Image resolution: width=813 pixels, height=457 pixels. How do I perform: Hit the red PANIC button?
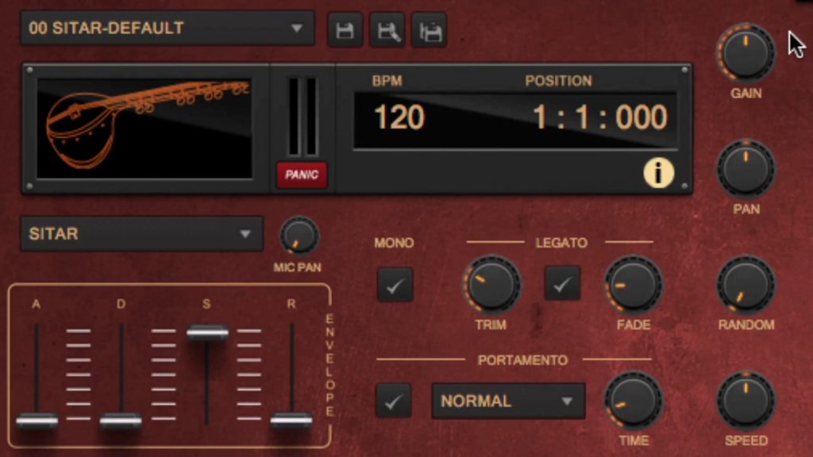[x=302, y=175]
